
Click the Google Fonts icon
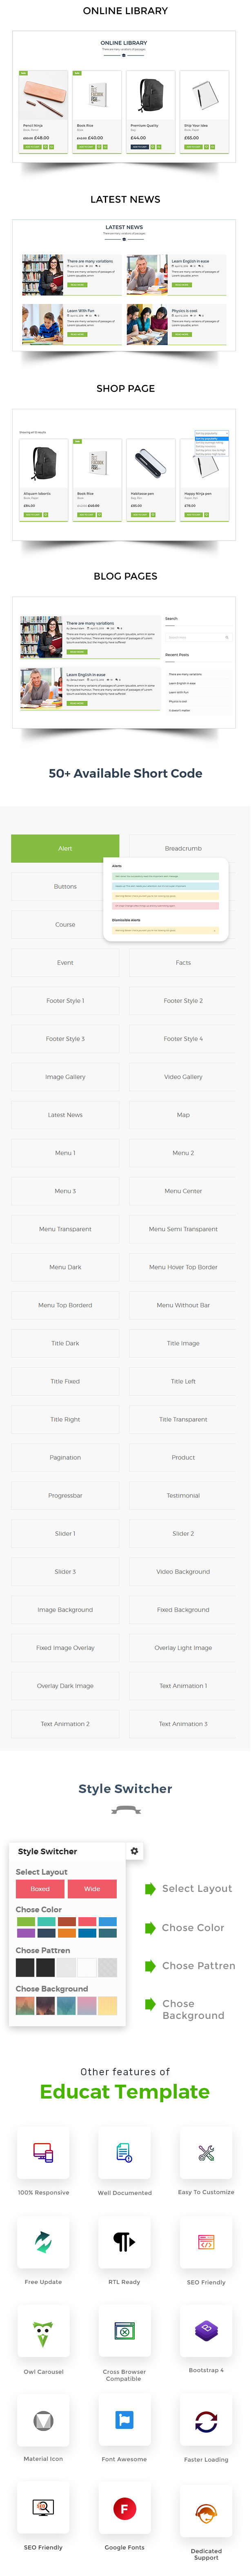(124, 2508)
